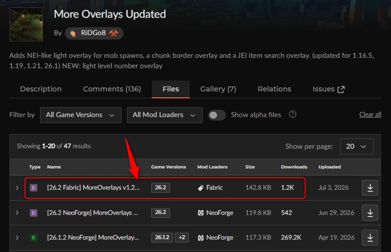The width and height of the screenshot is (391, 252).
Task: Click the 119.8 KB size value
Action: [258, 213]
